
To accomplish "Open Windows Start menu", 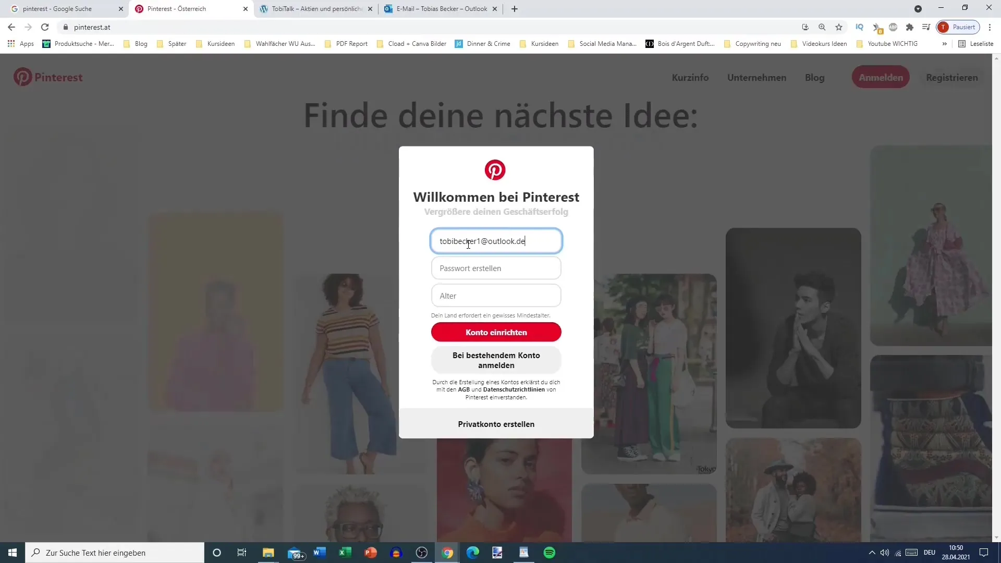I will pyautogui.click(x=13, y=553).
